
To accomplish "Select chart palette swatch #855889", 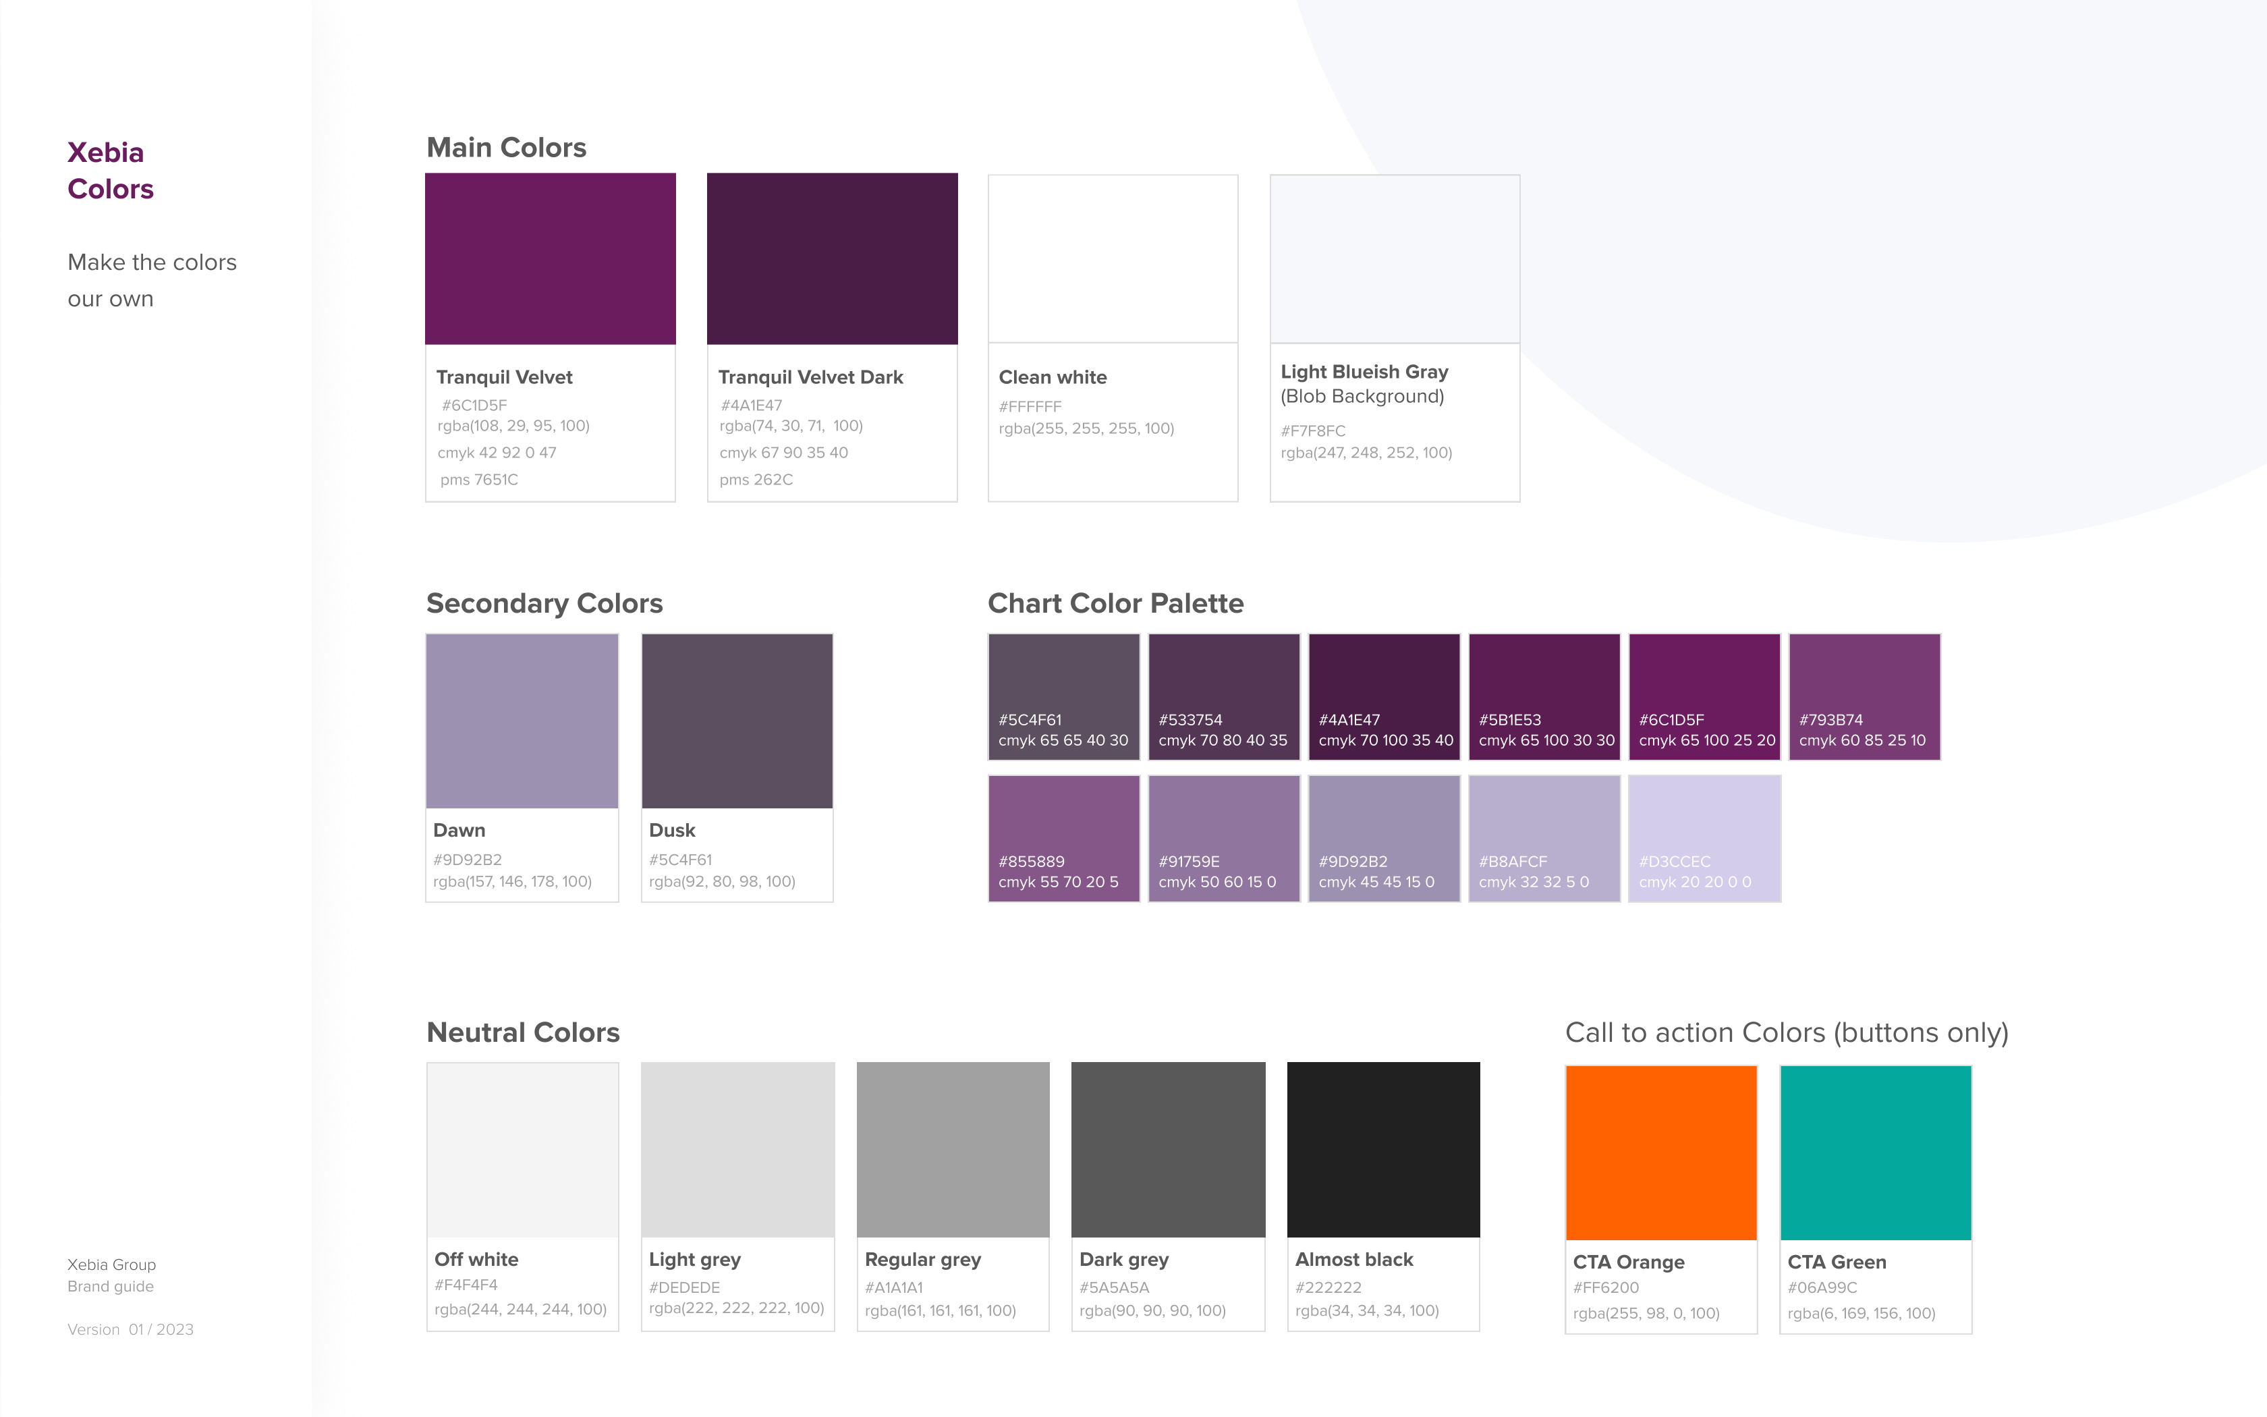I will pyautogui.click(x=1064, y=839).
